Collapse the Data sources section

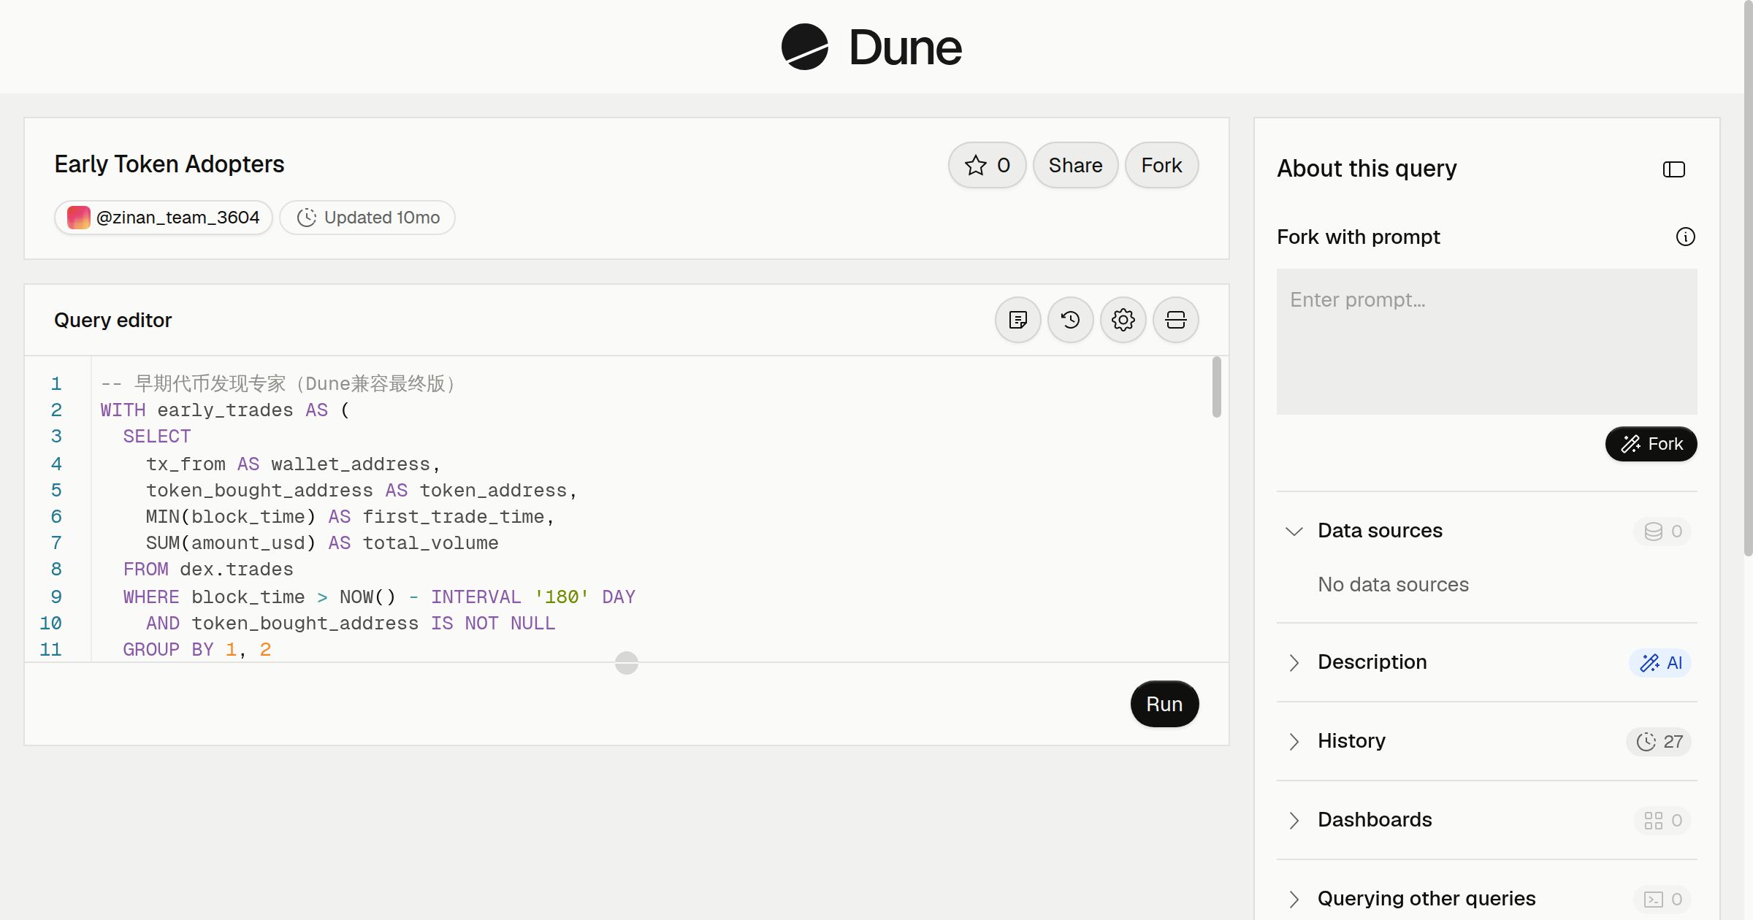click(x=1294, y=531)
